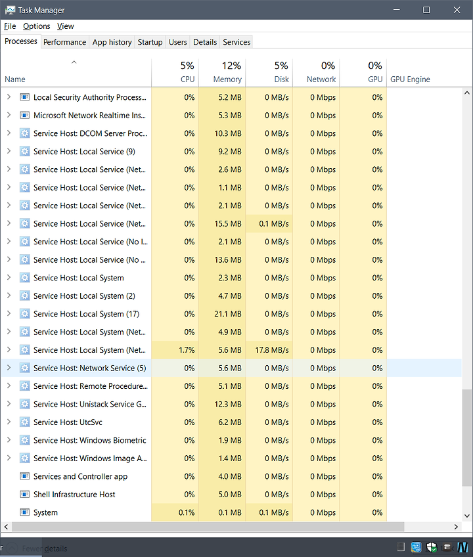The height and width of the screenshot is (557, 473).
Task: Sort processes by the GPU column header
Action: [363, 72]
